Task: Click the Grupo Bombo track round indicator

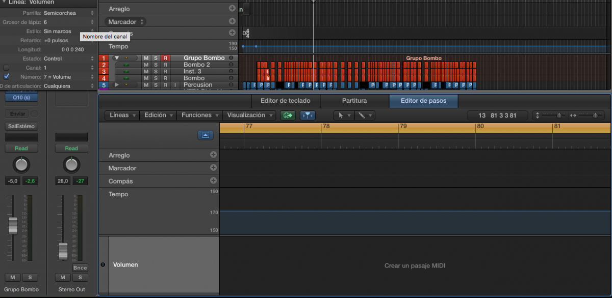Action: pyautogui.click(x=231, y=58)
